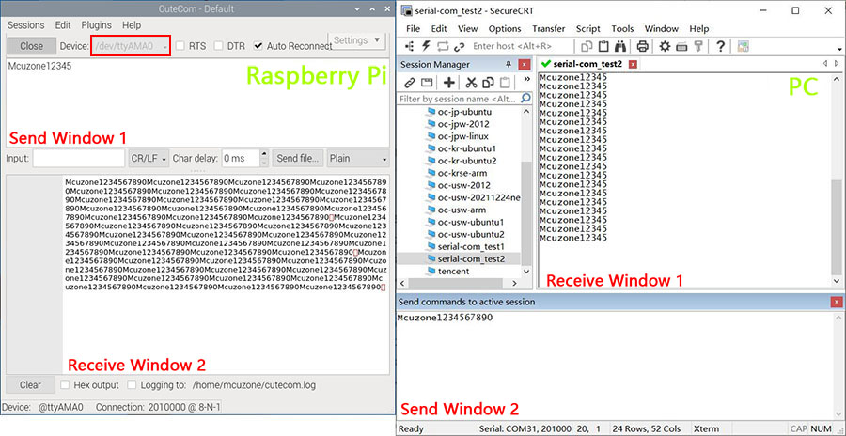Close the Session Manager panel
This screenshot has width=846, height=436.
pyautogui.click(x=524, y=65)
